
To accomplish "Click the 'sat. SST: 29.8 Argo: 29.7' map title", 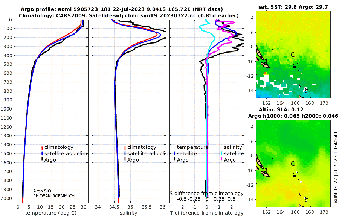I will pos(293,7).
